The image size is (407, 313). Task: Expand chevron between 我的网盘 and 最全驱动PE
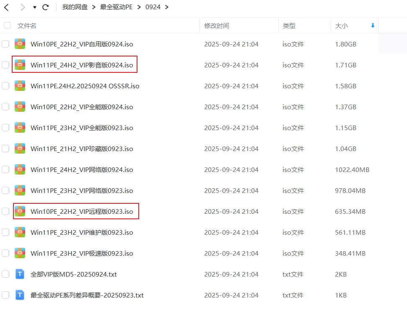coord(94,7)
